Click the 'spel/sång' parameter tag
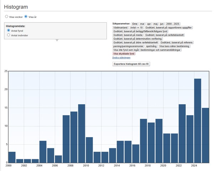This screenshot has height=171, width=215. pos(152,46)
